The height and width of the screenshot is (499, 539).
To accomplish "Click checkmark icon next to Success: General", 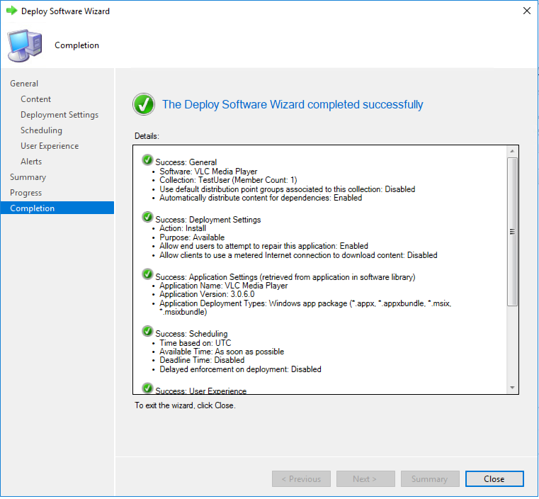I will (147, 160).
